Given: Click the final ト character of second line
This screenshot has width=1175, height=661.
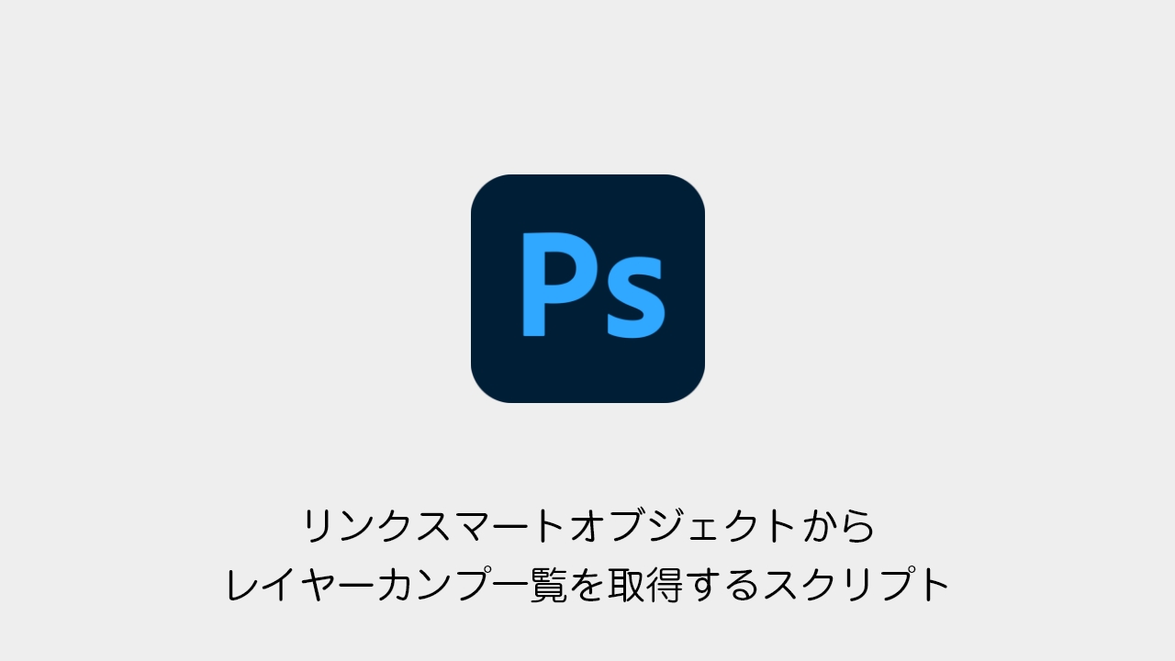Looking at the screenshot, I should pyautogui.click(x=934, y=585).
